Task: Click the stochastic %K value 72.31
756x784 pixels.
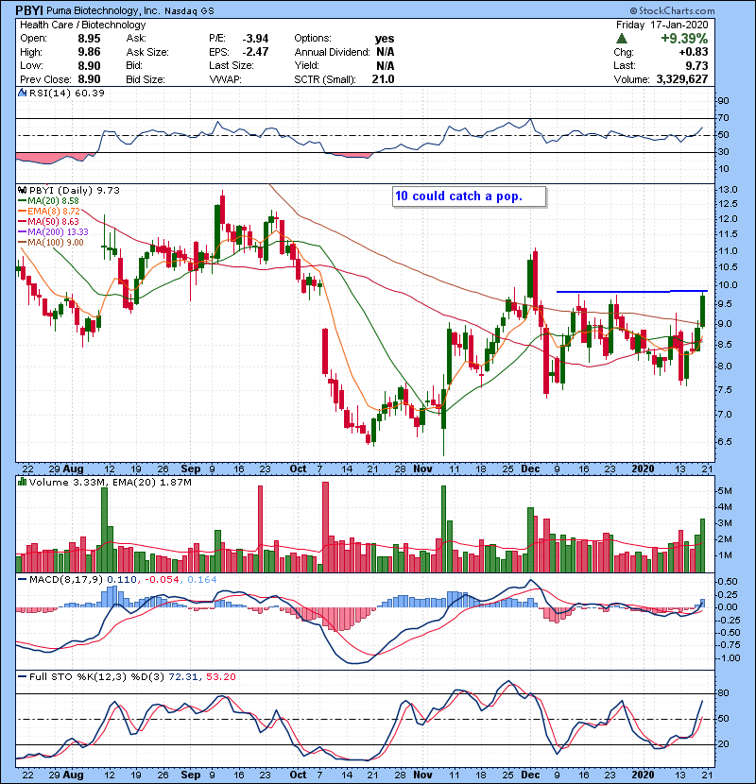Action: [x=183, y=676]
